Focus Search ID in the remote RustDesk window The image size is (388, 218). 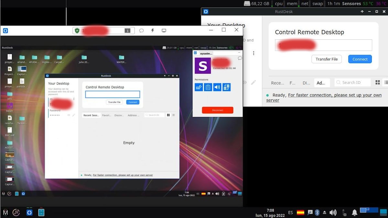[154, 115]
